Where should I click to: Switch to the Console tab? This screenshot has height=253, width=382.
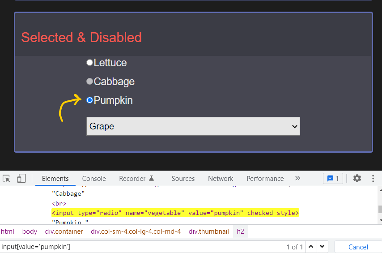pyautogui.click(x=94, y=179)
